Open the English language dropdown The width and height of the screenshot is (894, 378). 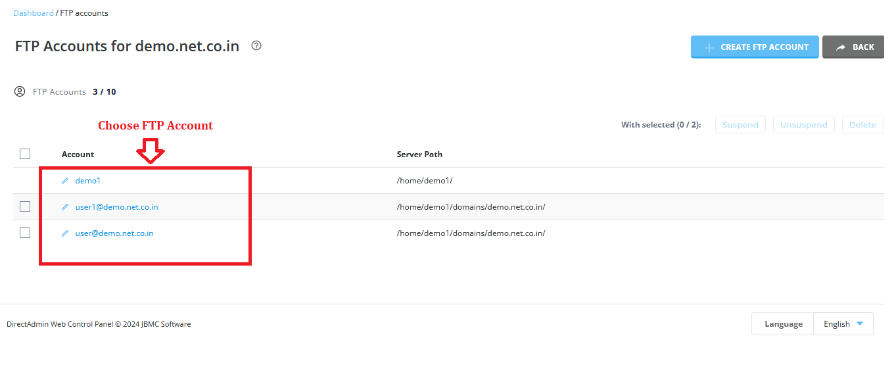[x=843, y=324]
